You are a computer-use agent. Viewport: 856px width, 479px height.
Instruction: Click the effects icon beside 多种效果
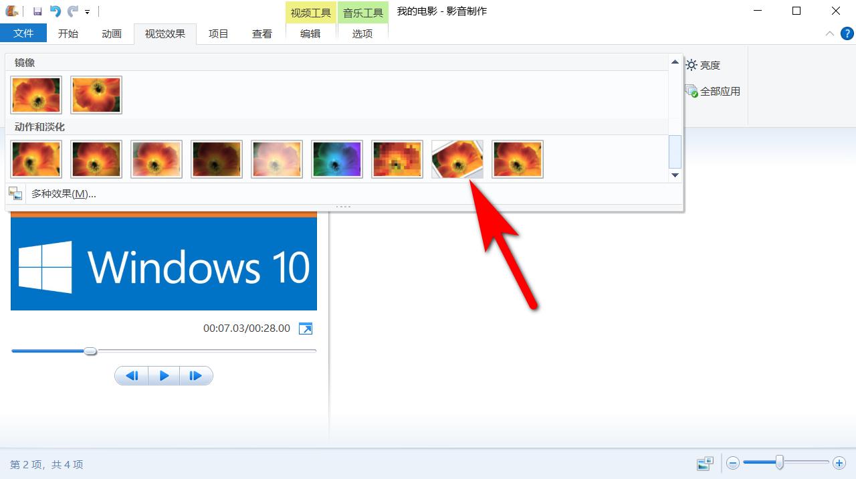coord(15,193)
